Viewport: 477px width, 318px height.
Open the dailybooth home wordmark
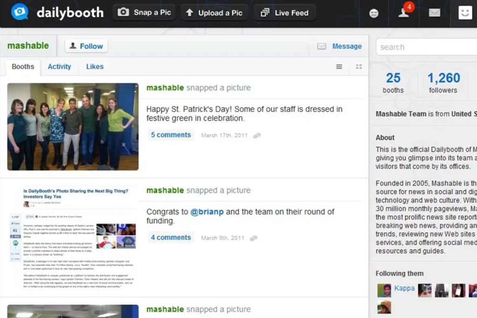pos(70,13)
